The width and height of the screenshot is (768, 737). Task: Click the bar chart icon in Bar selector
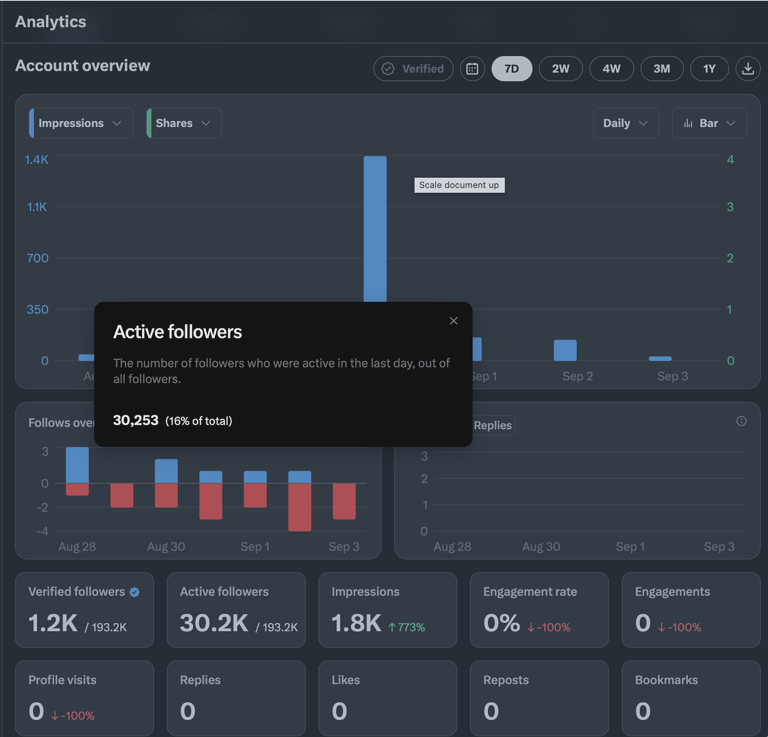[688, 123]
